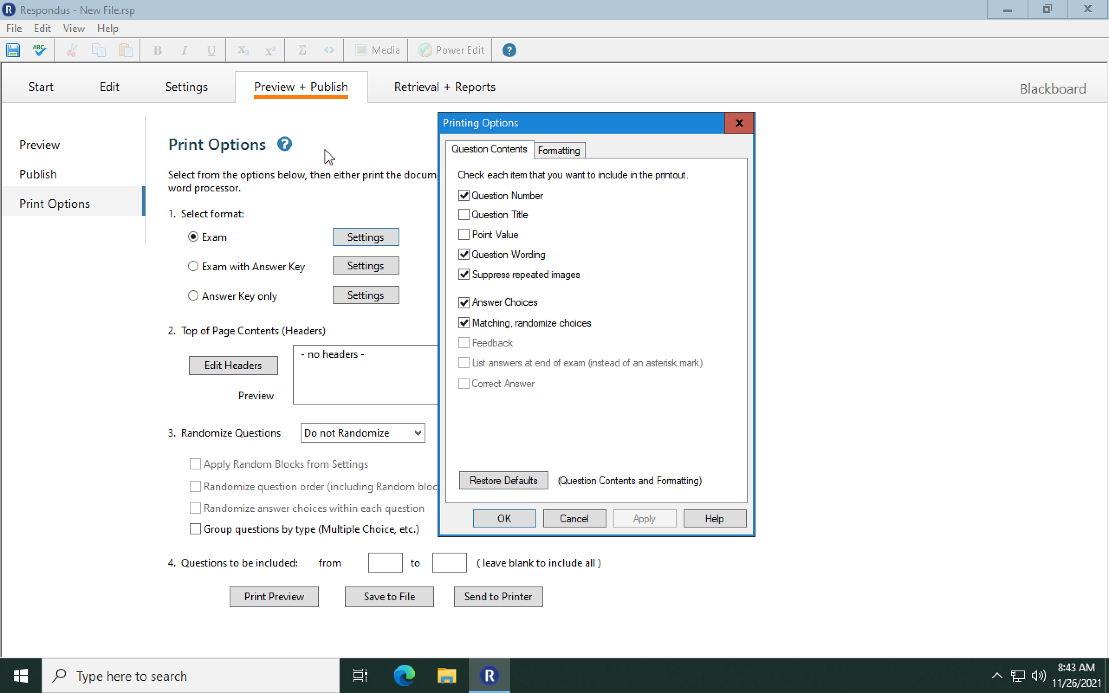Open Power Edit from the toolbar

click(451, 50)
